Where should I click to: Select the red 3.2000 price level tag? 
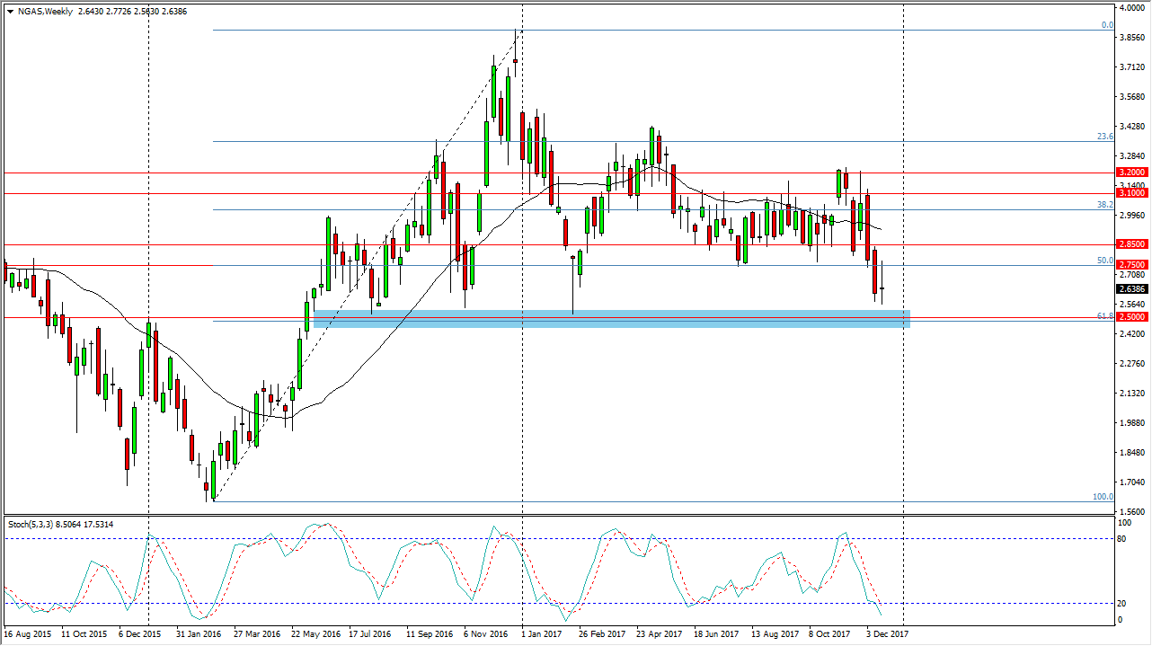click(x=1130, y=173)
